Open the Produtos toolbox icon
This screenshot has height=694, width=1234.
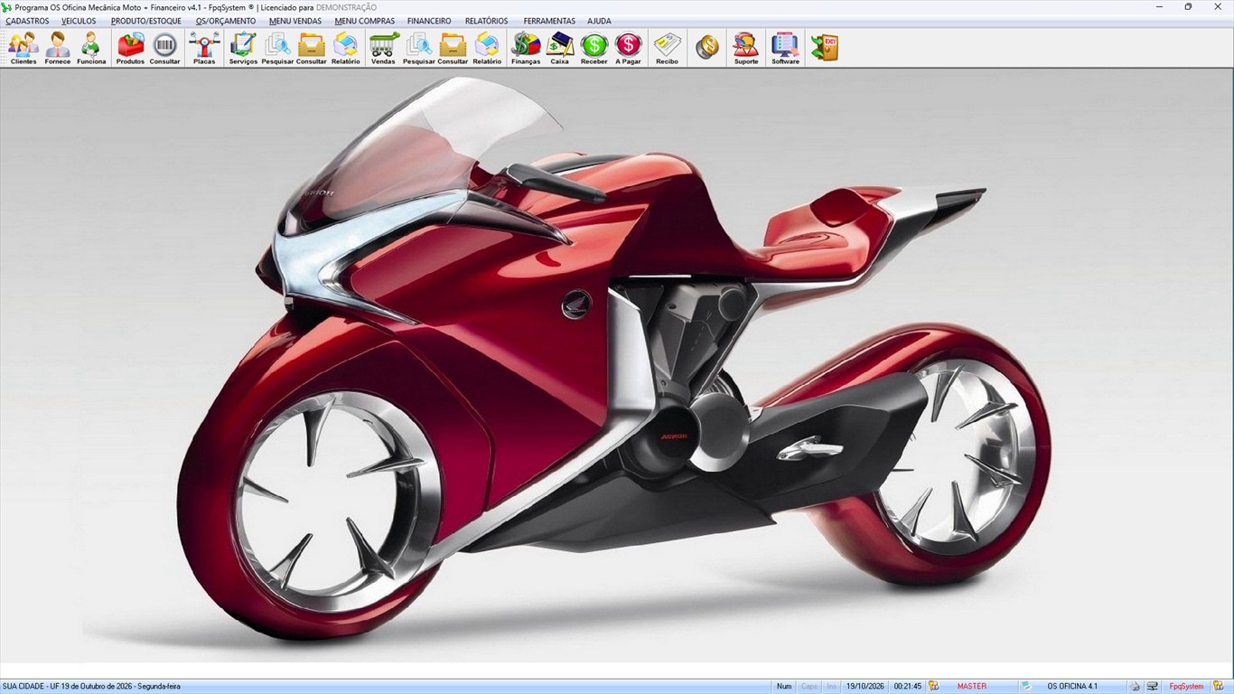130,48
